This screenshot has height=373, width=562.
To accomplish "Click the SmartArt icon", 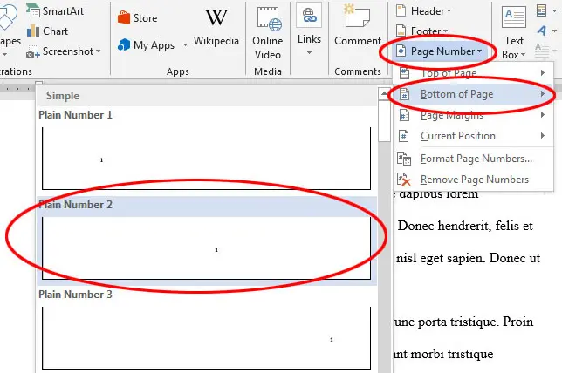I will (x=34, y=12).
